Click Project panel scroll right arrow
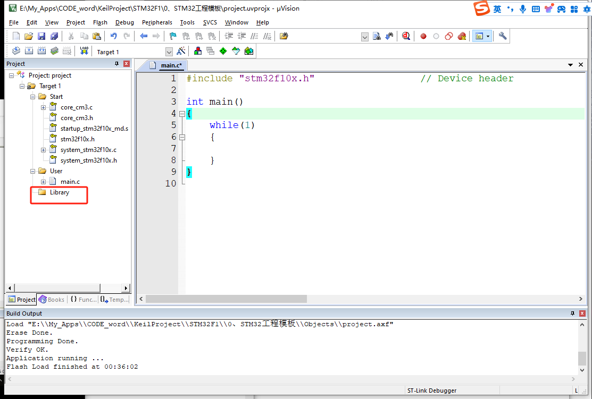 126,288
